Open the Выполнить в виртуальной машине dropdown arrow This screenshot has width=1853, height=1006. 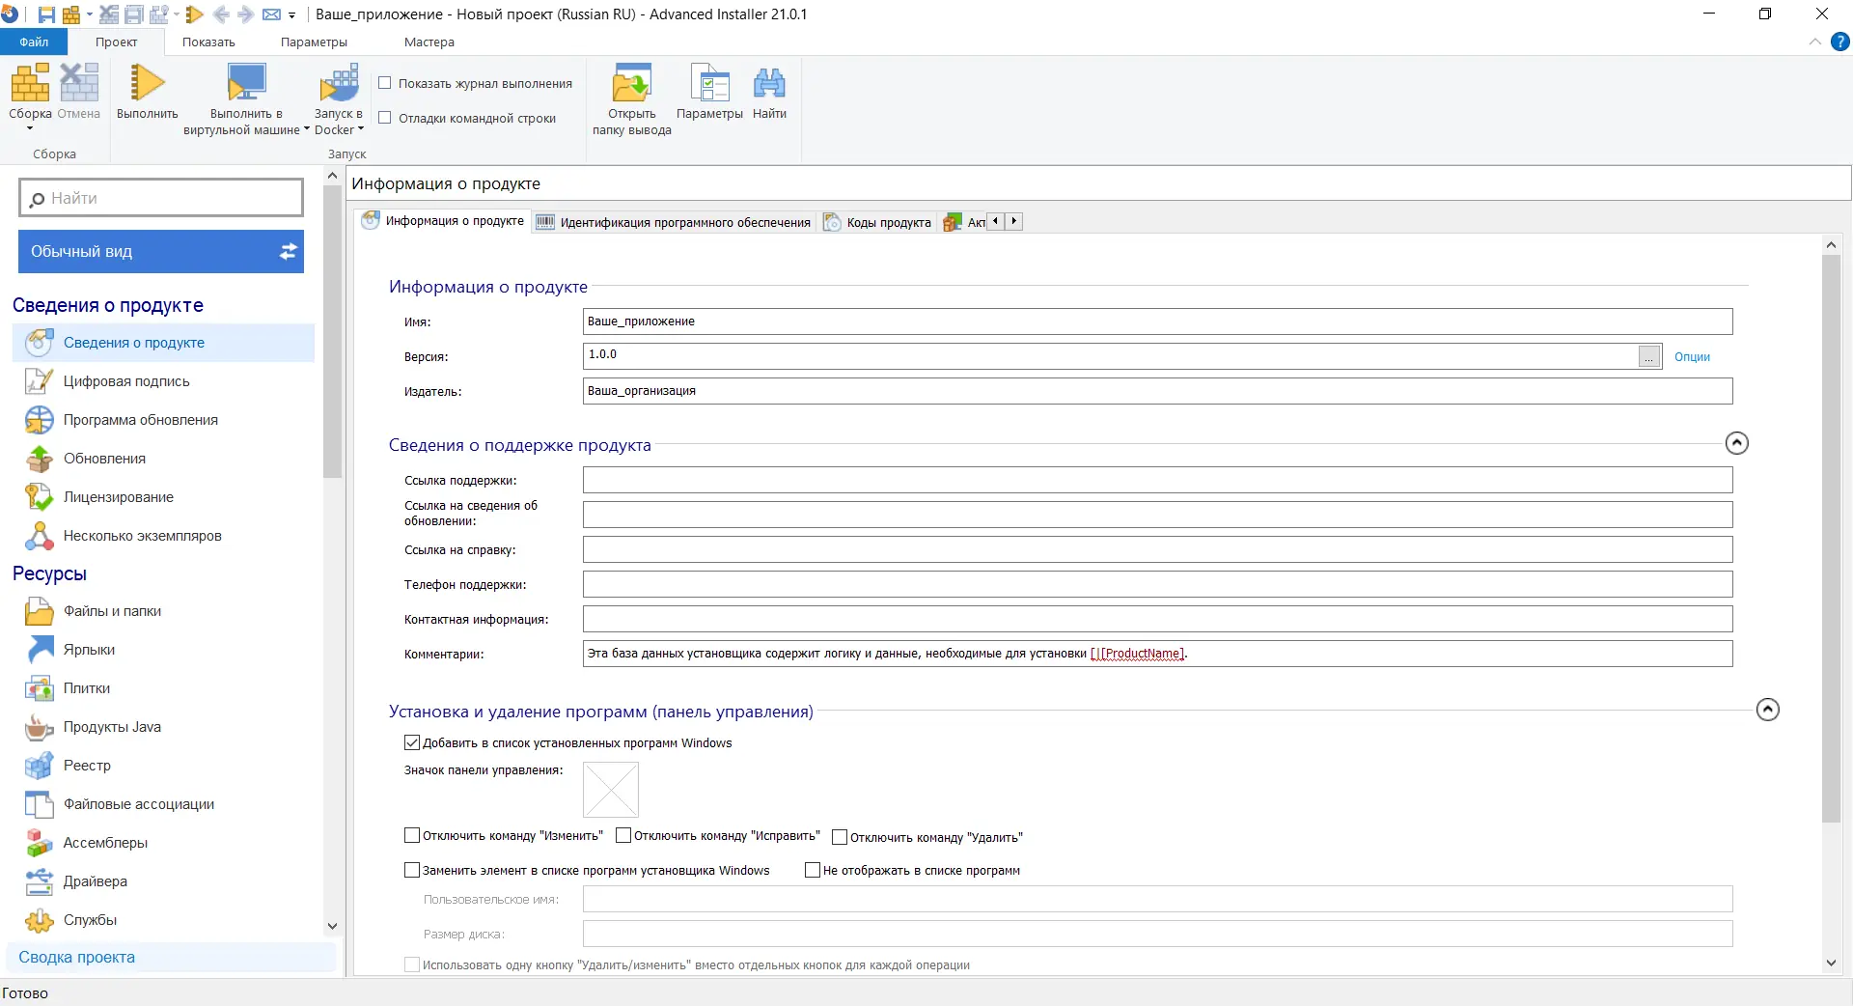tap(306, 129)
